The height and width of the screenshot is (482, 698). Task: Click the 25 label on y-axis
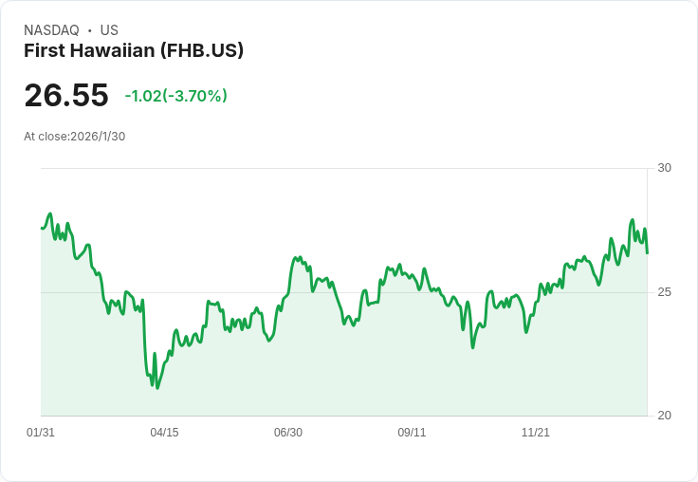click(x=664, y=292)
